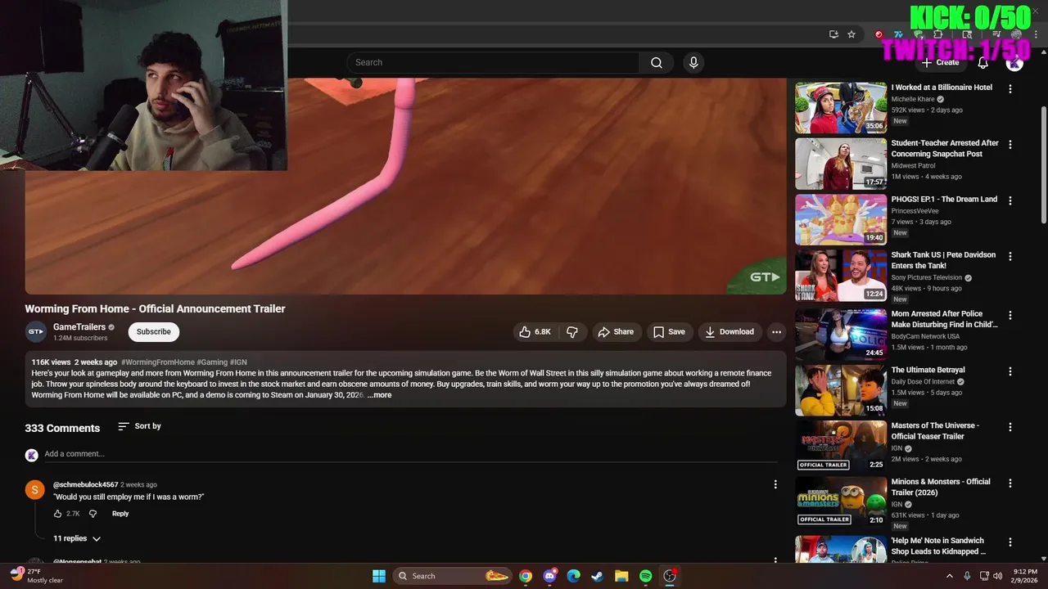Open #WormingFromHome hashtag link
1048x589 pixels.
pos(158,362)
